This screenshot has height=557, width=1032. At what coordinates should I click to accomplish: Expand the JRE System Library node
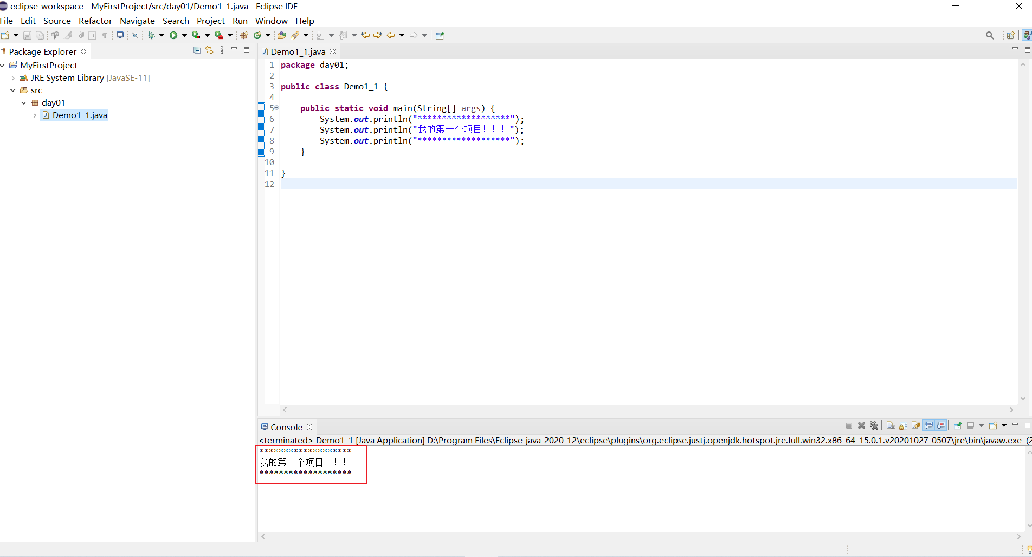[x=13, y=78]
